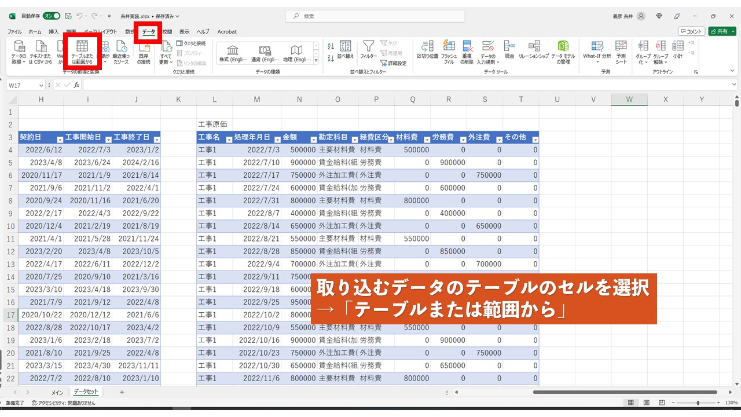
Task: Open 工事終了日 column filter dropdown
Action: (156, 140)
